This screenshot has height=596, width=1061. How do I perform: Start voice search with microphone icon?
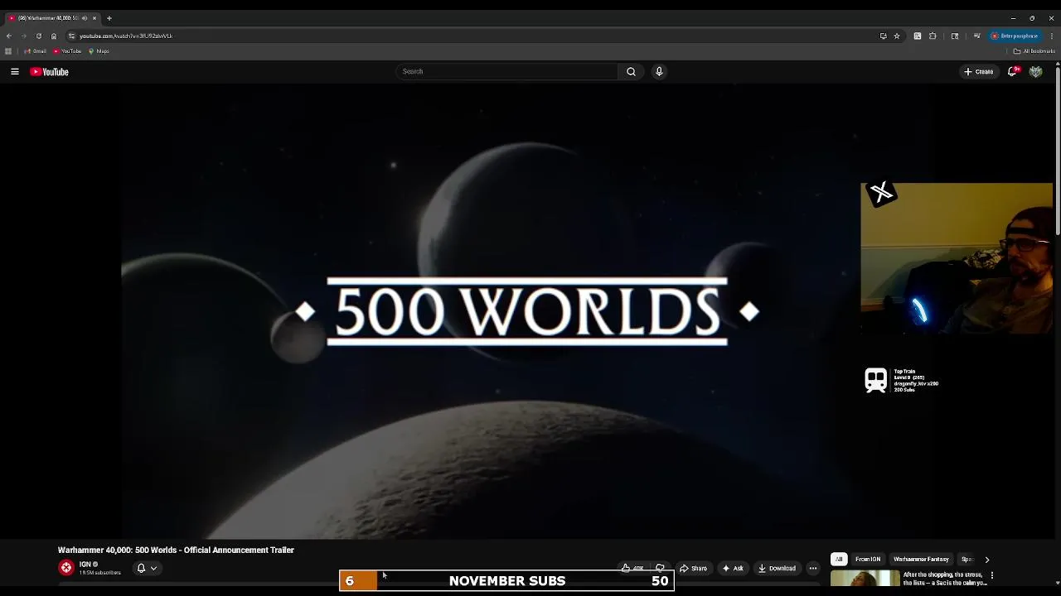(x=659, y=72)
